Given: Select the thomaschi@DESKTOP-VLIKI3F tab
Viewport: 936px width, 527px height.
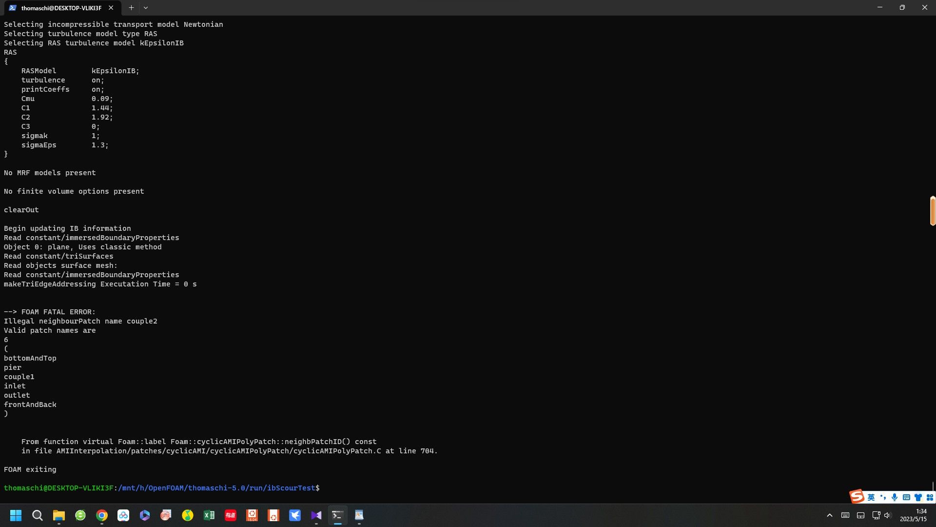Looking at the screenshot, I should click(x=61, y=8).
